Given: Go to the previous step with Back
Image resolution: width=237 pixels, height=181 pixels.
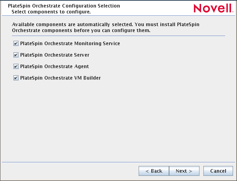Looking at the screenshot, I should coord(154,171).
